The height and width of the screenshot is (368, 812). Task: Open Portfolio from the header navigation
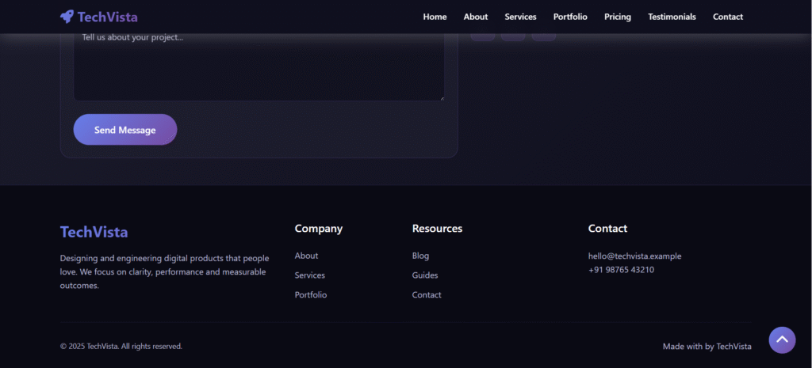(570, 17)
